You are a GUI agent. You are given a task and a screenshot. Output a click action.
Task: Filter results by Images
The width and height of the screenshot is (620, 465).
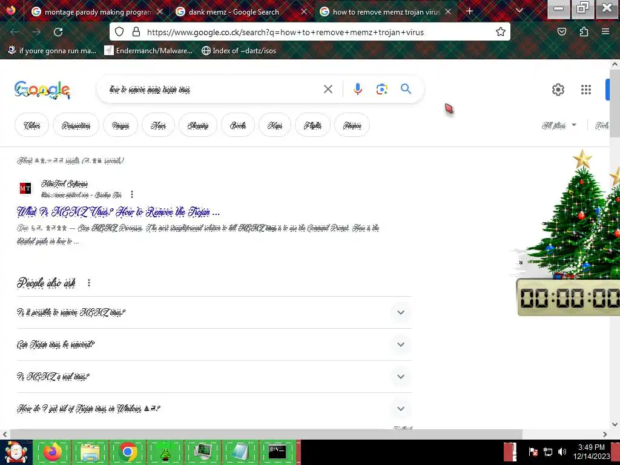click(120, 125)
